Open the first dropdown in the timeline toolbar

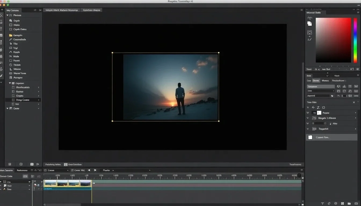pos(56,170)
